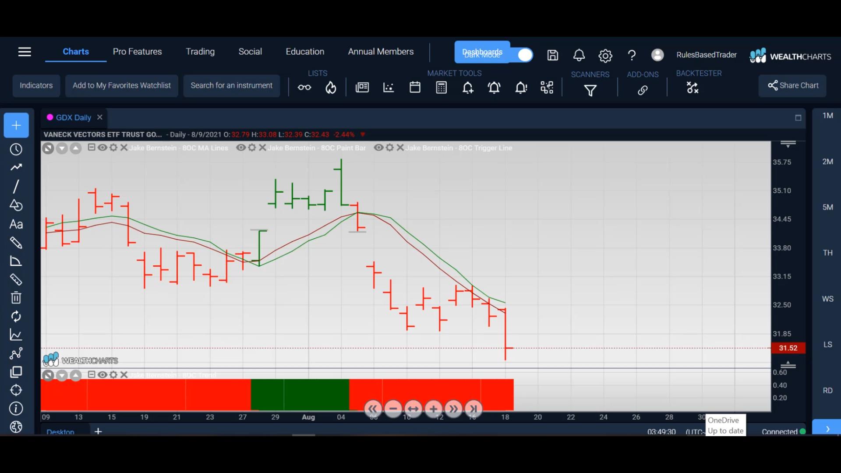Select the crosshair target tool

click(x=16, y=390)
